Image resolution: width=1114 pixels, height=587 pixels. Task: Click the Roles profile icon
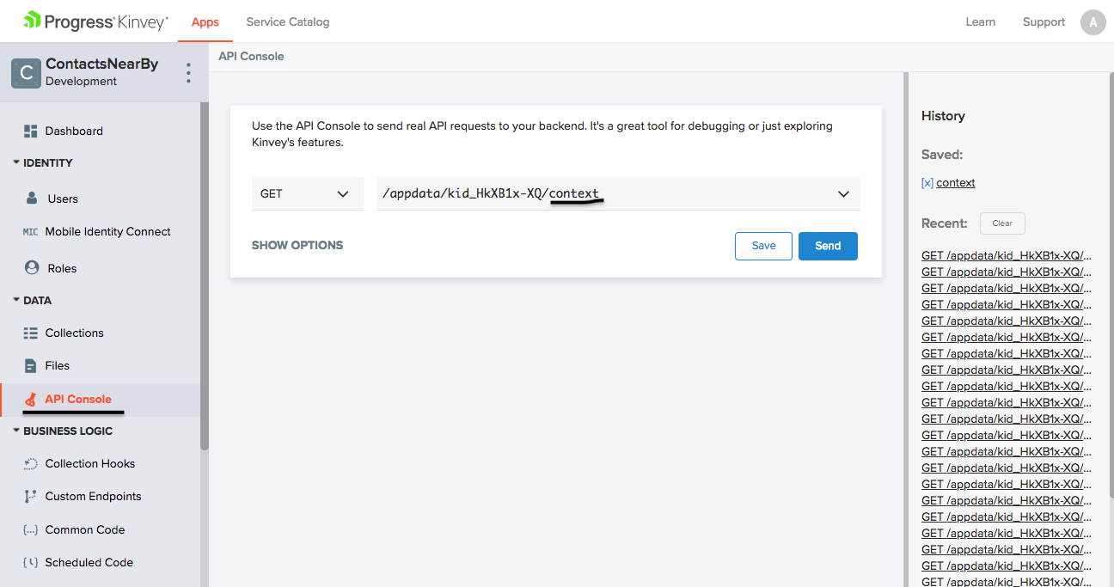tap(32, 268)
